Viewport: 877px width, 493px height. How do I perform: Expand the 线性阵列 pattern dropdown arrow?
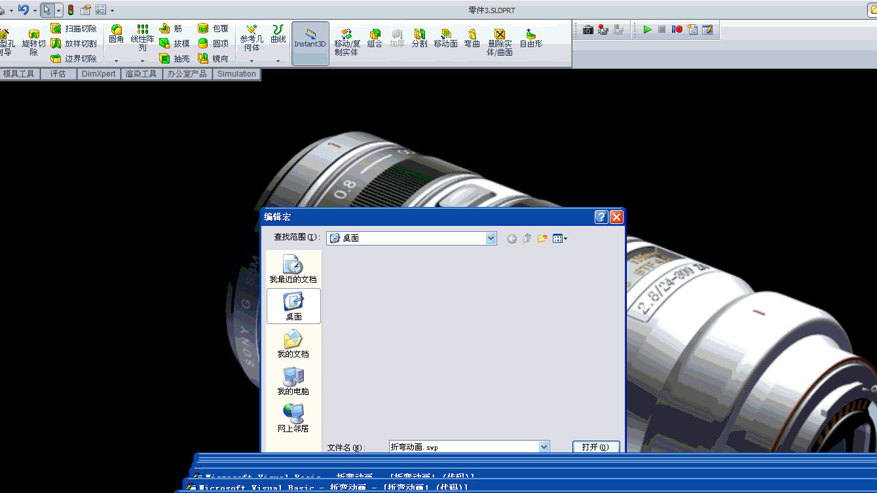(142, 61)
